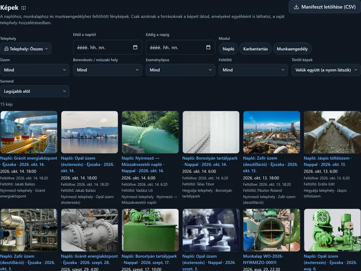
Task: Open the Jáspis töltőüzem pipeline photo
Action: tap(332, 132)
